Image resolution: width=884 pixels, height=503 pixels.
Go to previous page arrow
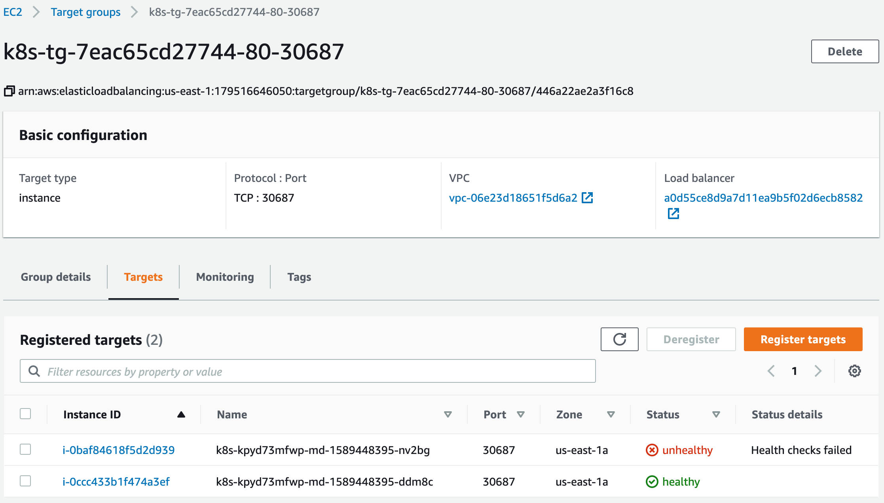(x=771, y=371)
